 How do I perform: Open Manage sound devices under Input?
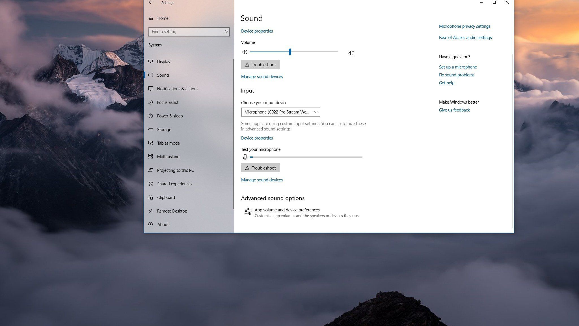point(262,180)
